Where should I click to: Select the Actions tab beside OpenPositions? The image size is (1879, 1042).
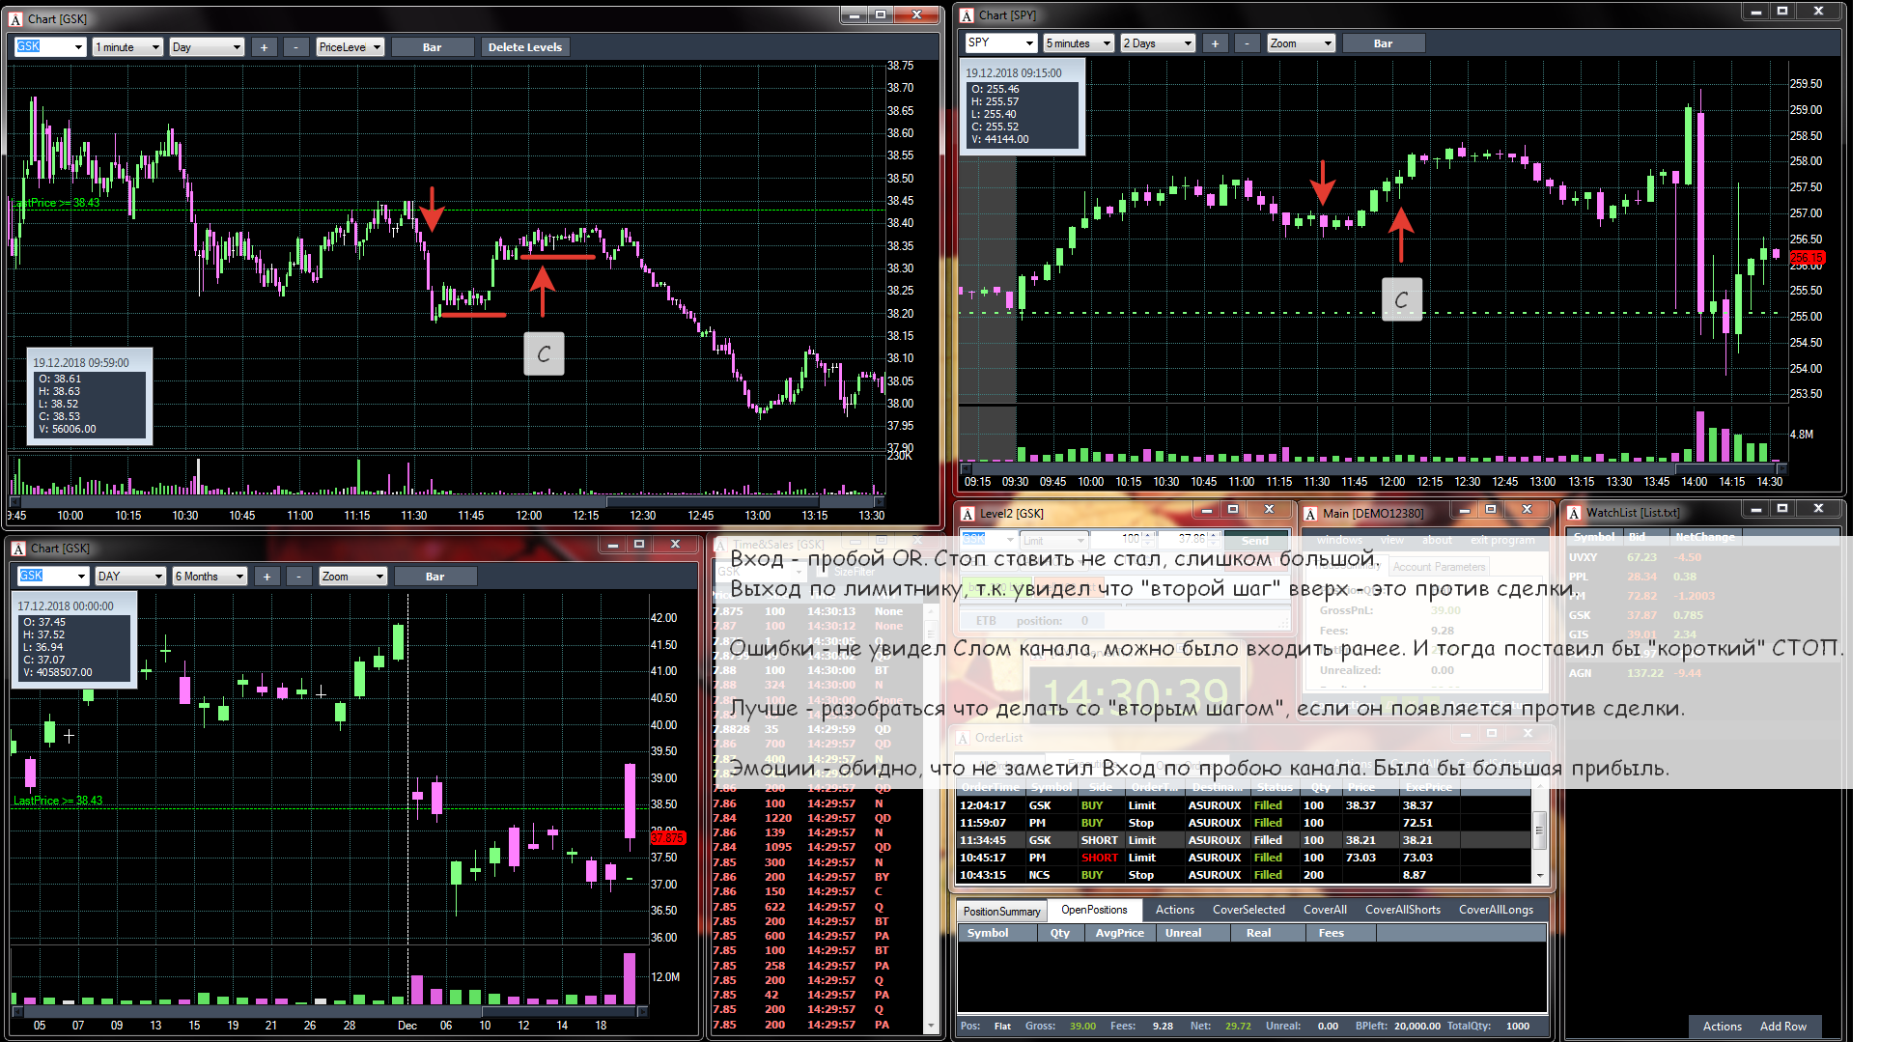[x=1174, y=910]
